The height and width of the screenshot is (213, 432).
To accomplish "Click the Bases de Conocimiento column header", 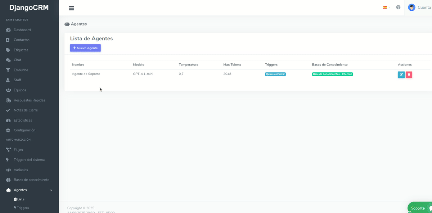I will coord(330,65).
